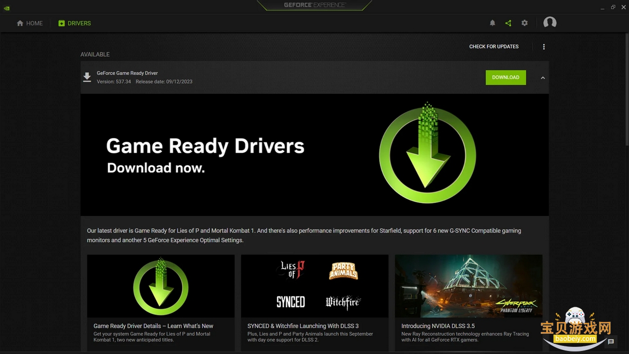Click 'Introducing NVIDIA DLSS 3.5' title
This screenshot has height=354, width=629.
pyautogui.click(x=438, y=326)
